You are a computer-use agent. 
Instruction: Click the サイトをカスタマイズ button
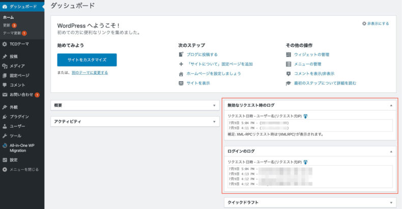pyautogui.click(x=87, y=60)
